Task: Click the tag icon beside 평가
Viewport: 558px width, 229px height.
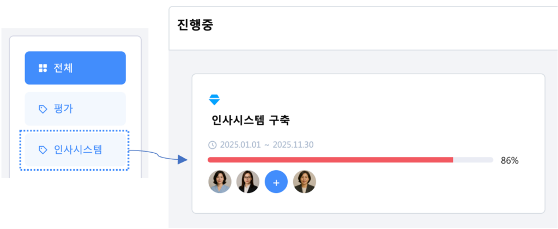Action: [43, 109]
